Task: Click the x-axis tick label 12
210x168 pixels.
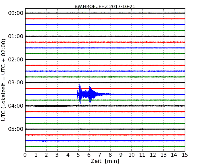Action: pyautogui.click(x=153, y=155)
